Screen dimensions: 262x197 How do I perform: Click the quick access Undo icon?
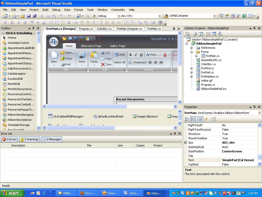click(76, 39)
